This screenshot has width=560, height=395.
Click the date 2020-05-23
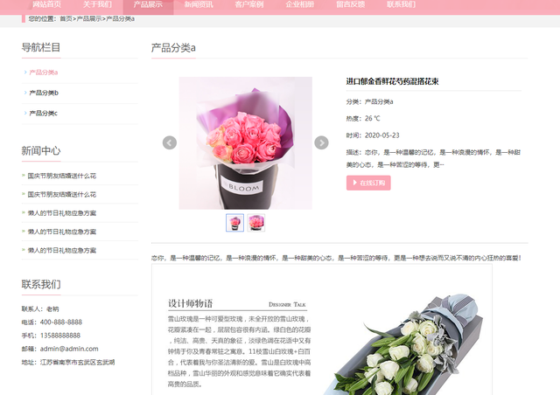click(x=382, y=135)
